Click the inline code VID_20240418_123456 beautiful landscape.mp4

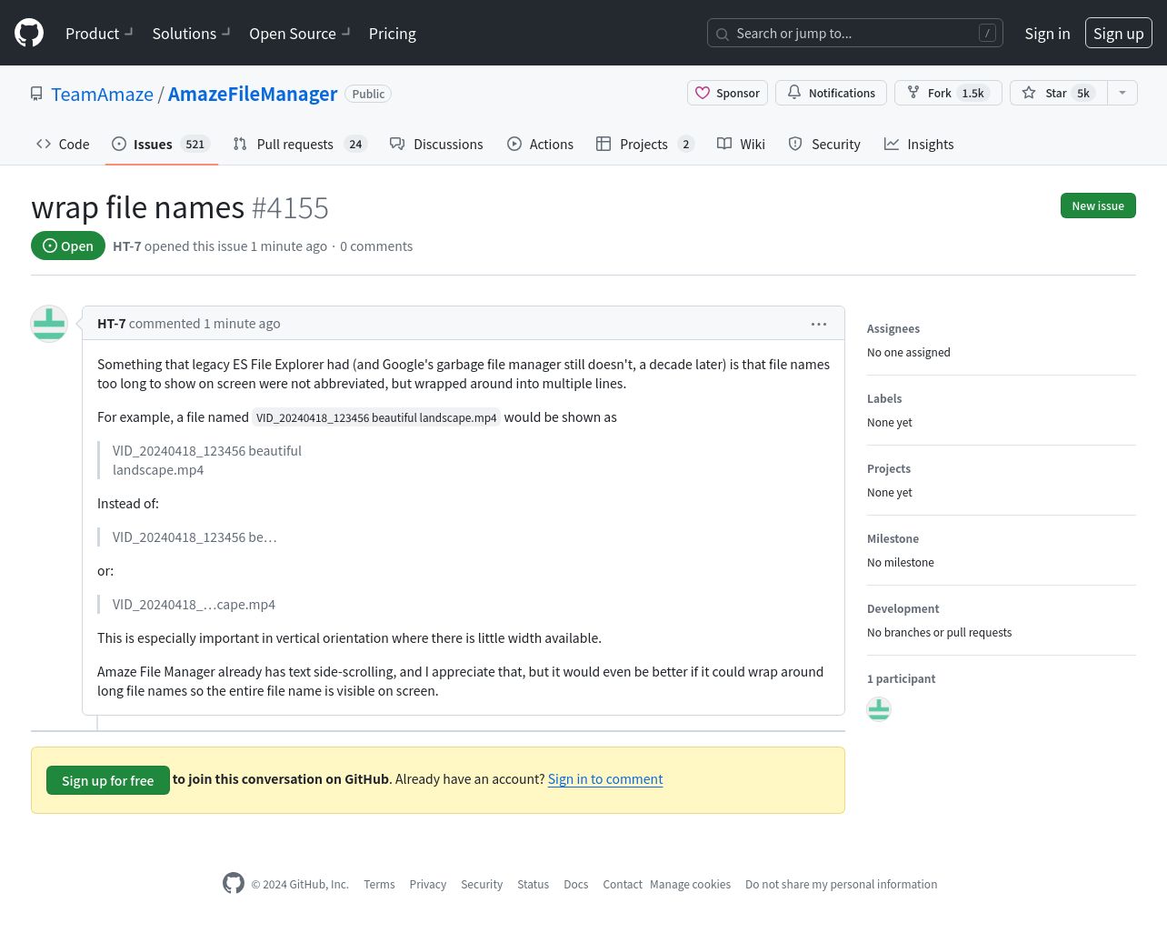point(376,417)
